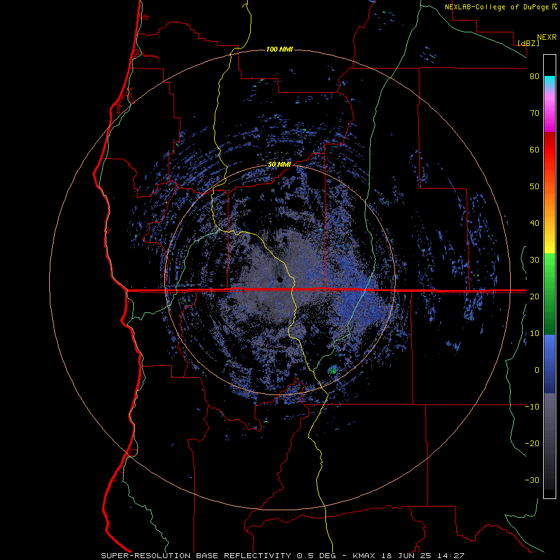The height and width of the screenshot is (560, 560).
Task: Click the -20 value on the dBZ scale
Action: (x=532, y=444)
